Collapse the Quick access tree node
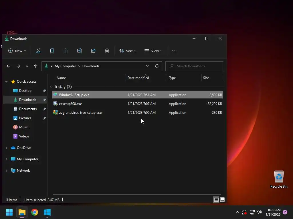This screenshot has width=293, height=219. tap(7, 81)
